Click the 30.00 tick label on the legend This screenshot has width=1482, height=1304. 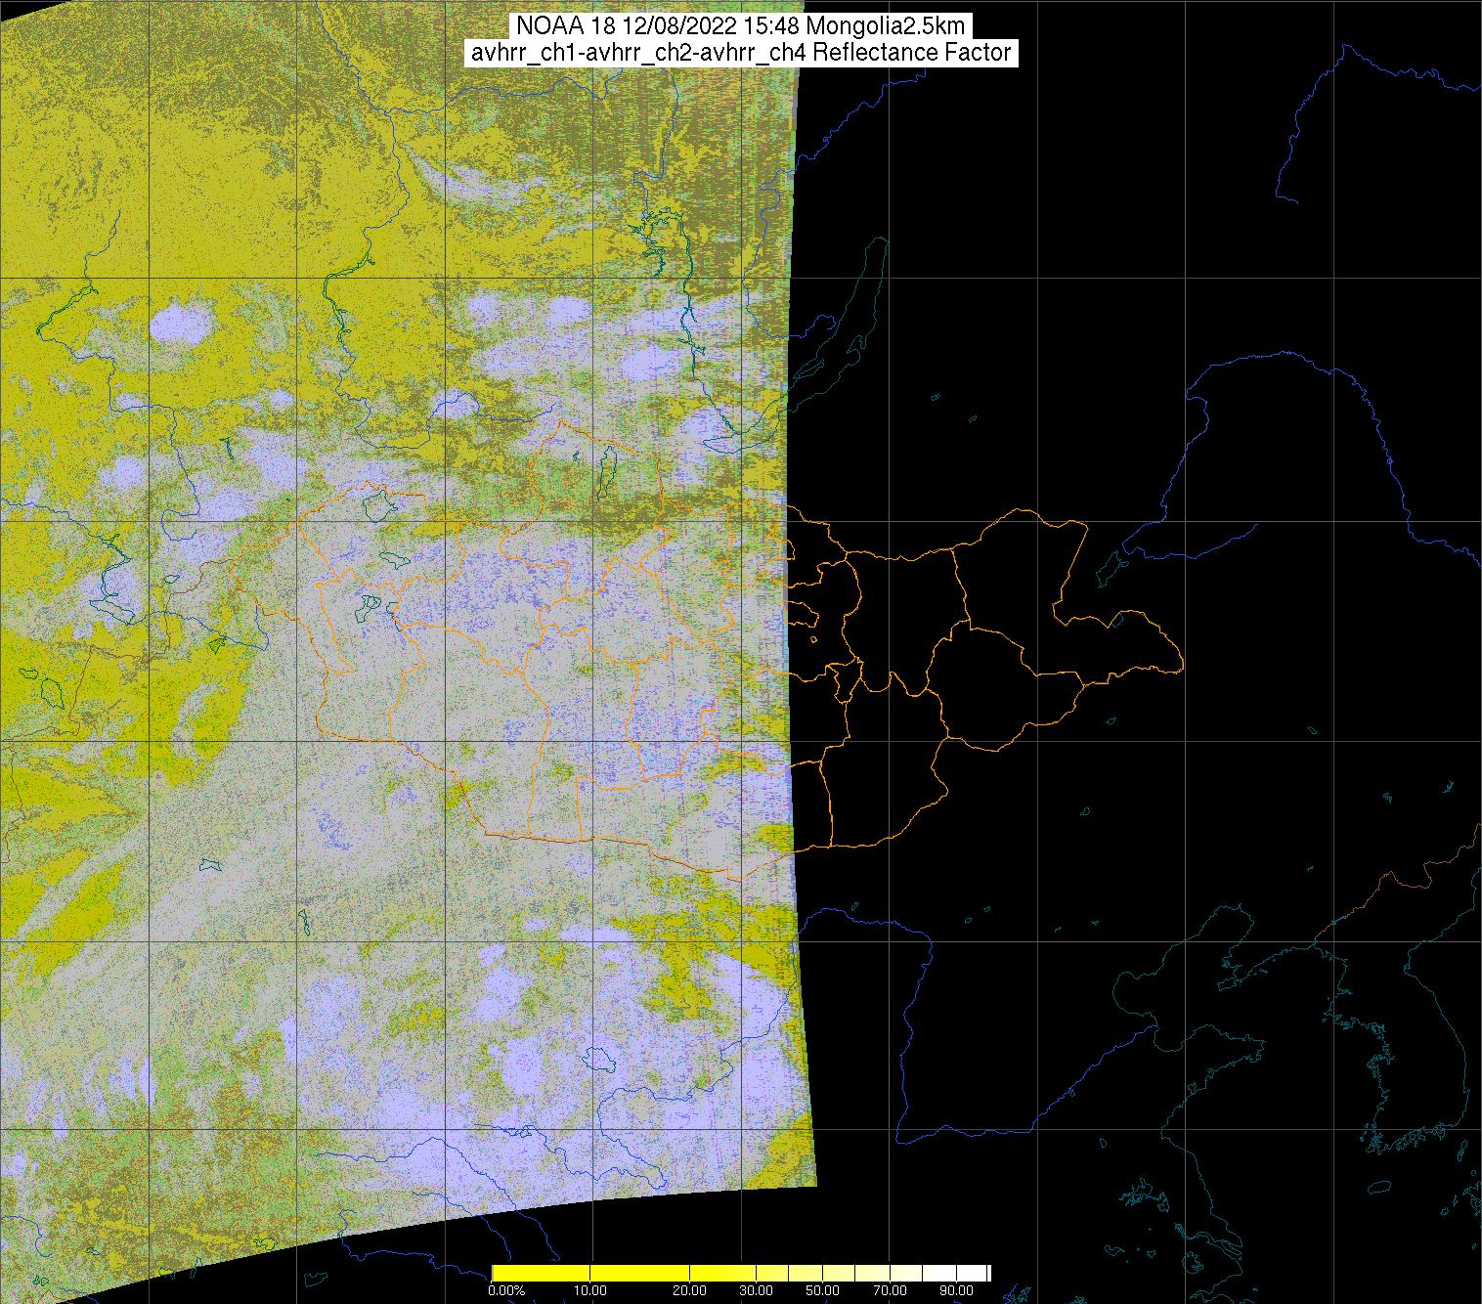(756, 1291)
